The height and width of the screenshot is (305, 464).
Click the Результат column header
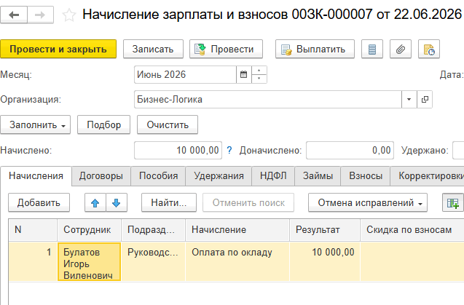click(325, 230)
